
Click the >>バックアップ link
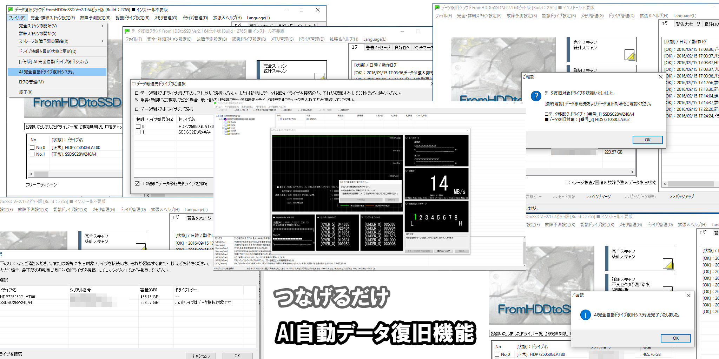click(x=682, y=197)
